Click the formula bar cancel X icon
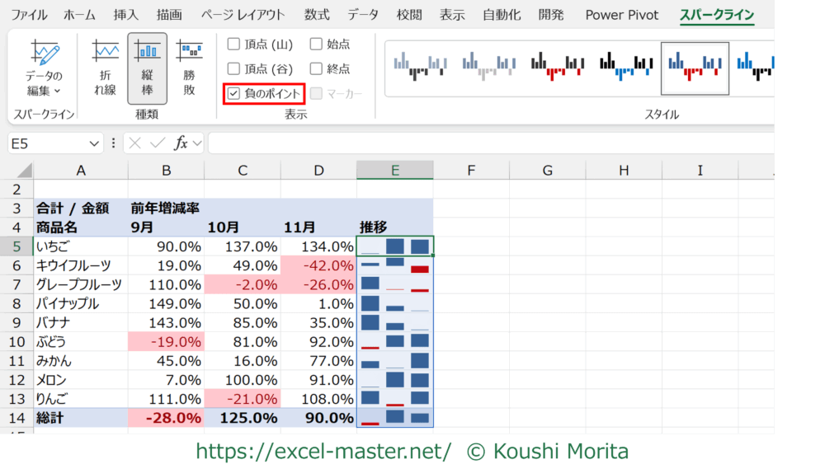The height and width of the screenshot is (464, 825). (136, 143)
